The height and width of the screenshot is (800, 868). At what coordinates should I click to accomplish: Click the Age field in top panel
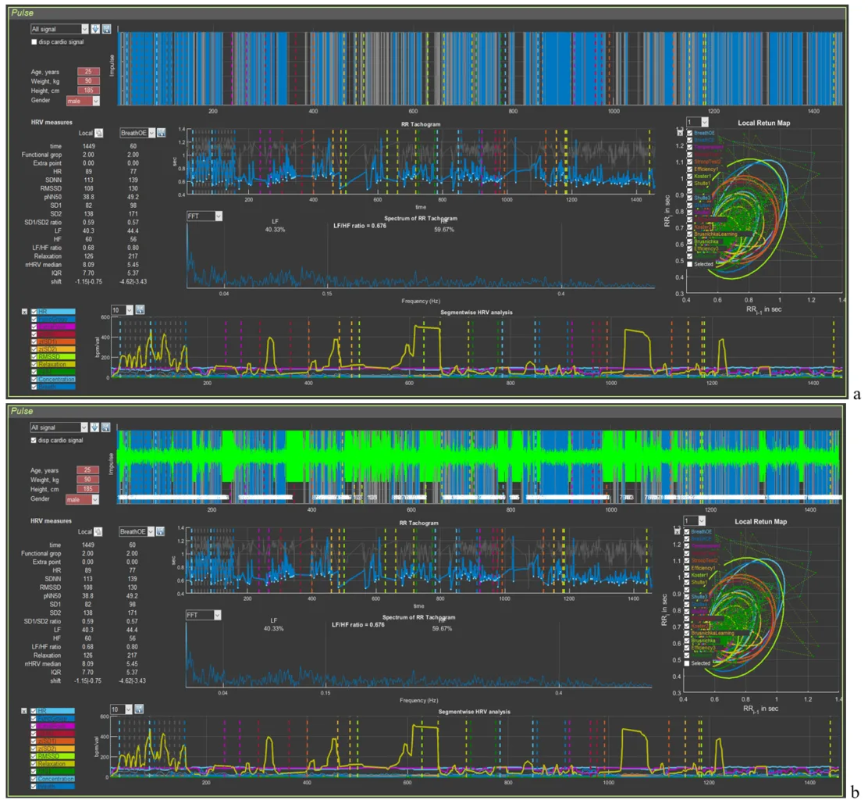[x=87, y=71]
